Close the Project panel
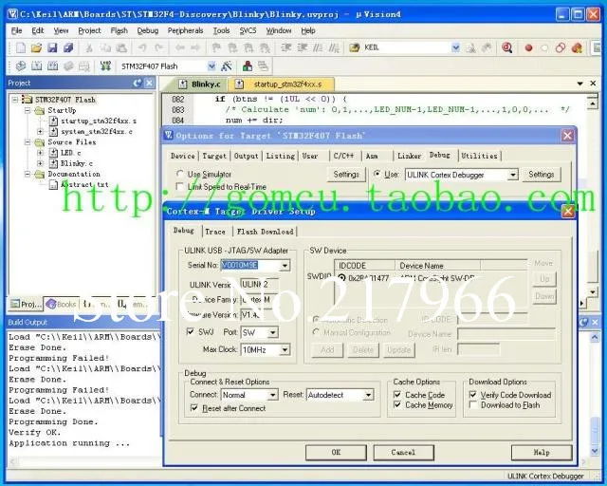This screenshot has height=486, width=607. (x=150, y=83)
